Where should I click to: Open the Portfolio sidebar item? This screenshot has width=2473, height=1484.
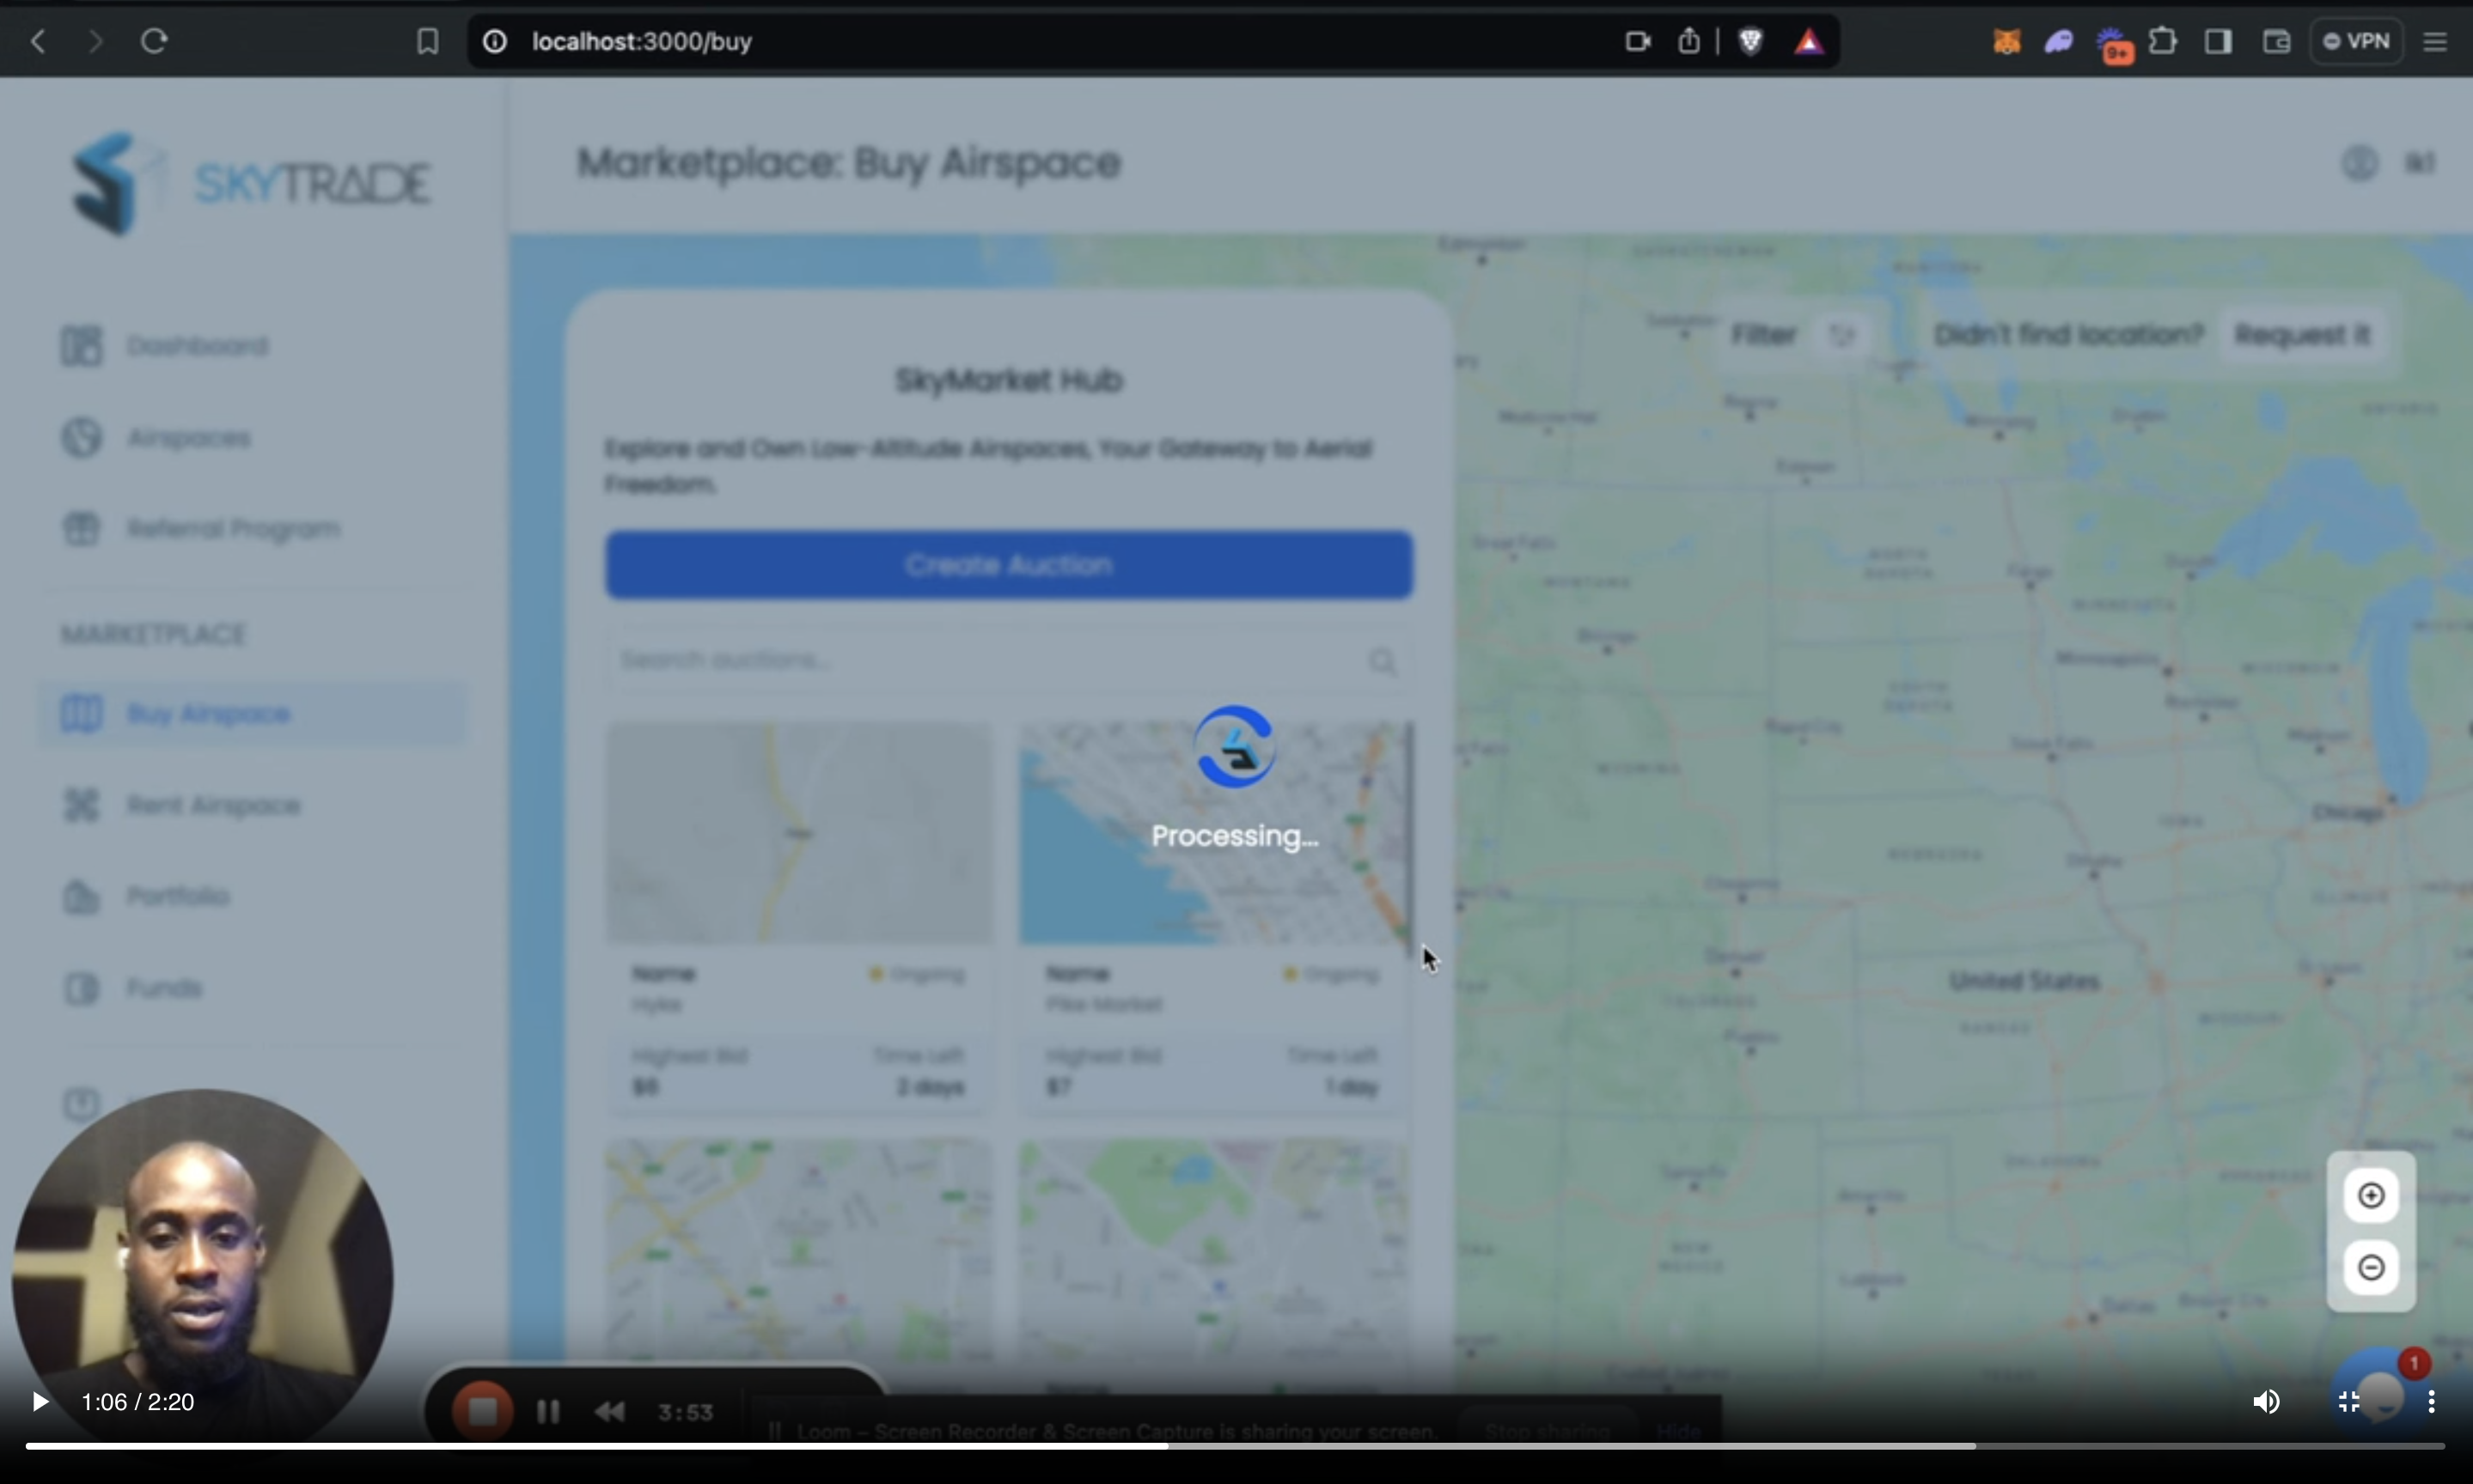tap(177, 896)
